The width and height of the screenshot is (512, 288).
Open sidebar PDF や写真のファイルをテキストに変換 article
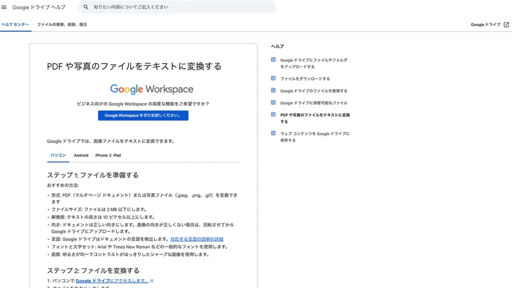click(315, 118)
